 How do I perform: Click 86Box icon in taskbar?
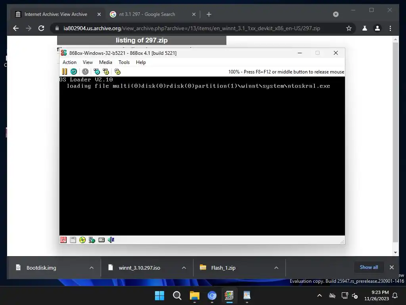click(229, 295)
